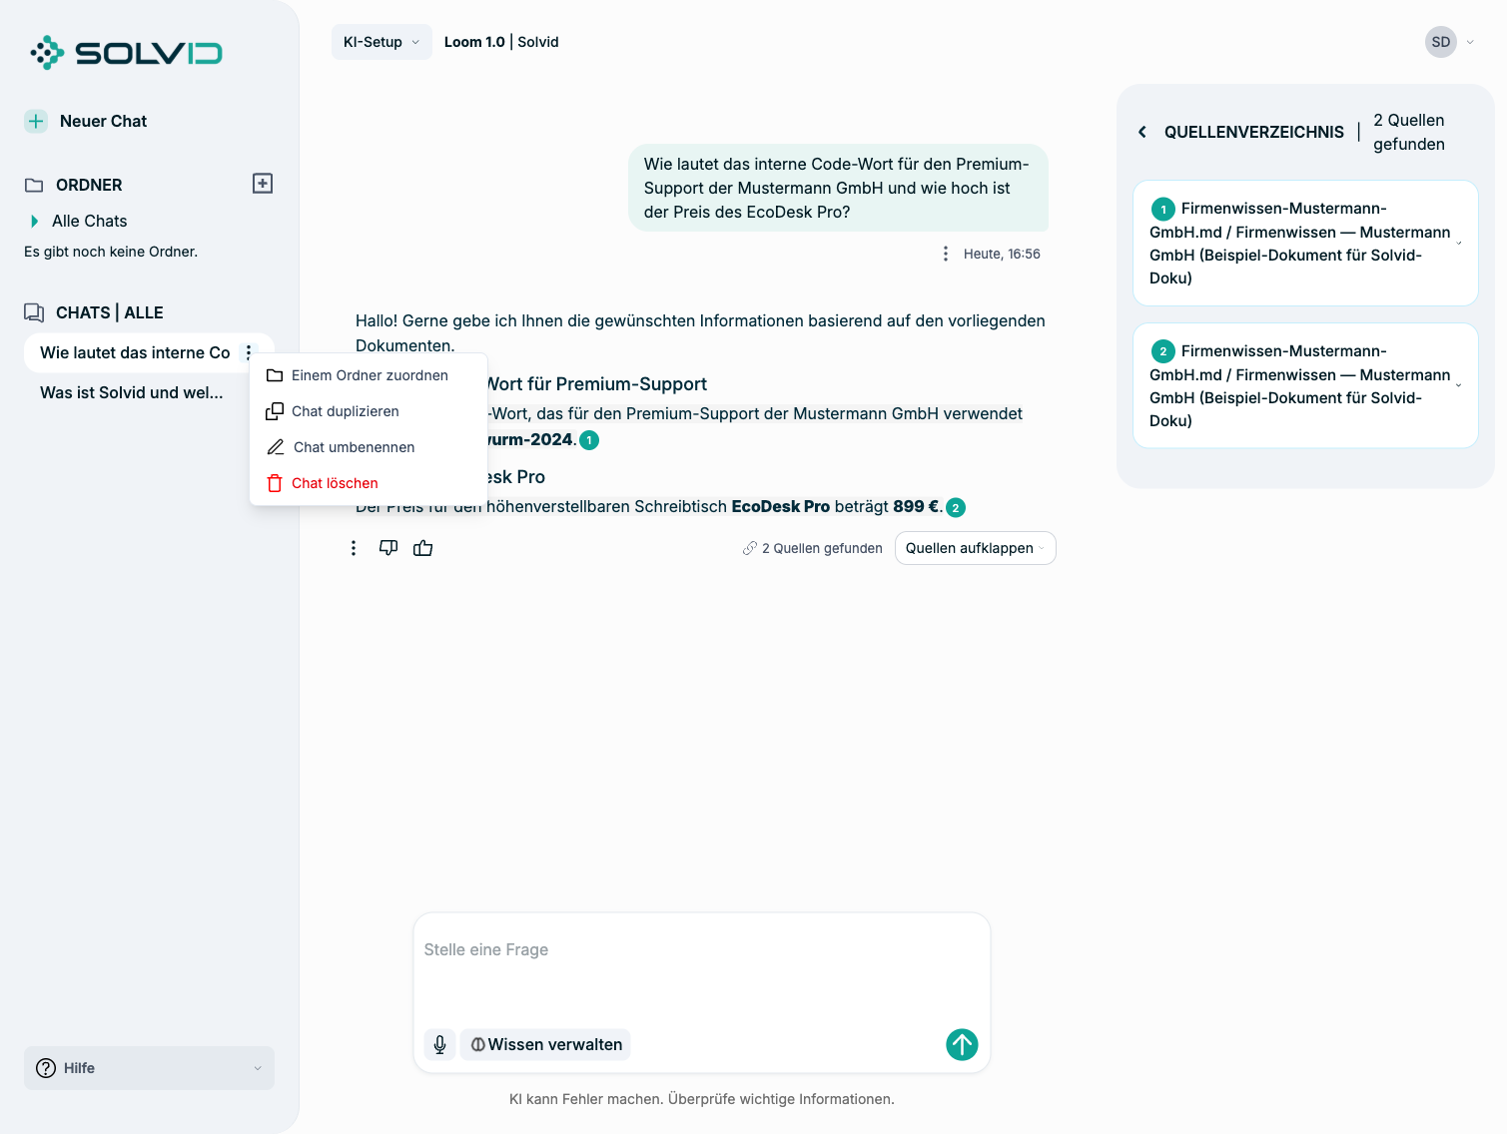Open the Hilfe dropdown
The image size is (1507, 1134).
[149, 1068]
